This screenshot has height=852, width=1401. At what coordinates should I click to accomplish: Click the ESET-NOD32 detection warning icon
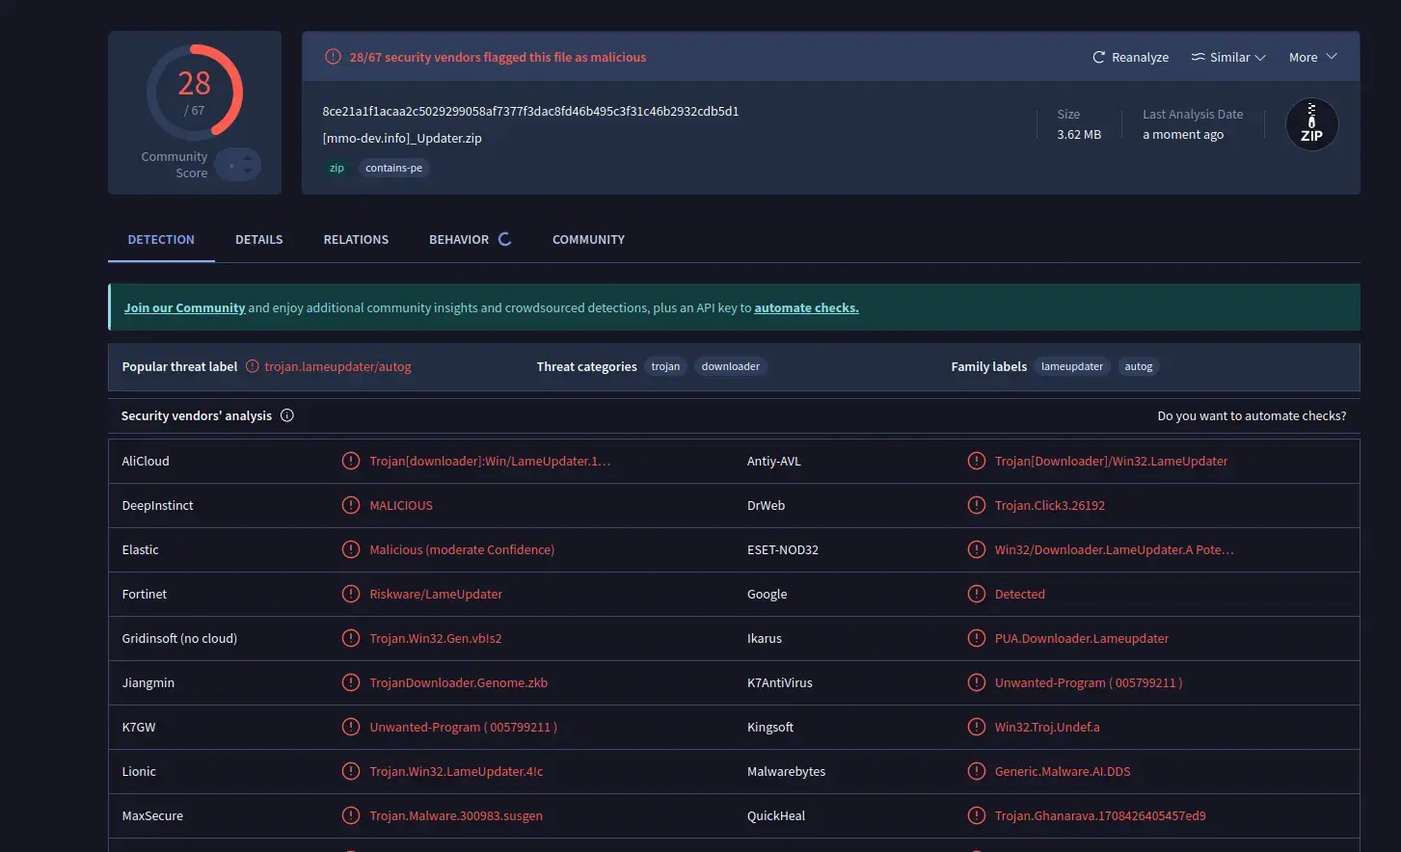tap(977, 549)
